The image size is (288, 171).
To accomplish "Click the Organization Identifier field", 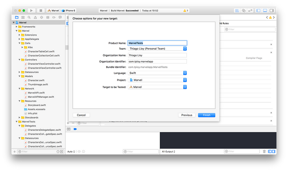I will [157, 61].
